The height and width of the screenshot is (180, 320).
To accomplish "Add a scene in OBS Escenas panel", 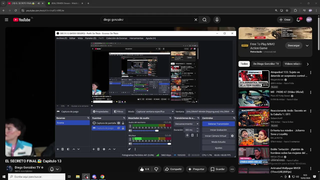I will click(x=58, y=149).
